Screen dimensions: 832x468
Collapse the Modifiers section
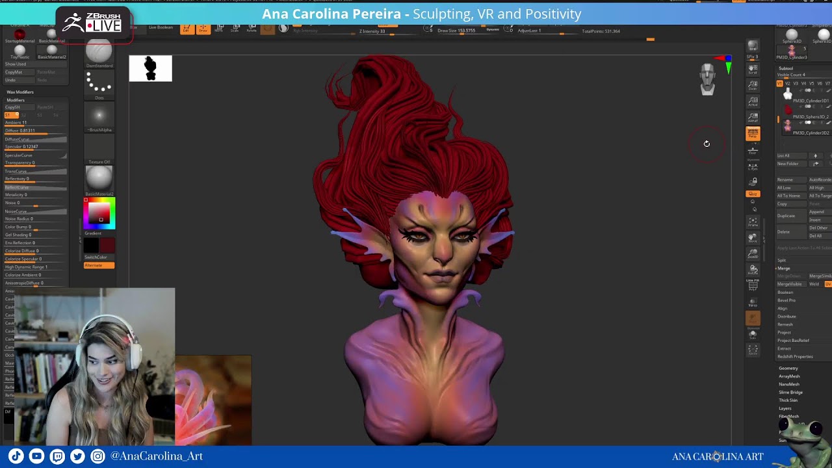click(16, 100)
